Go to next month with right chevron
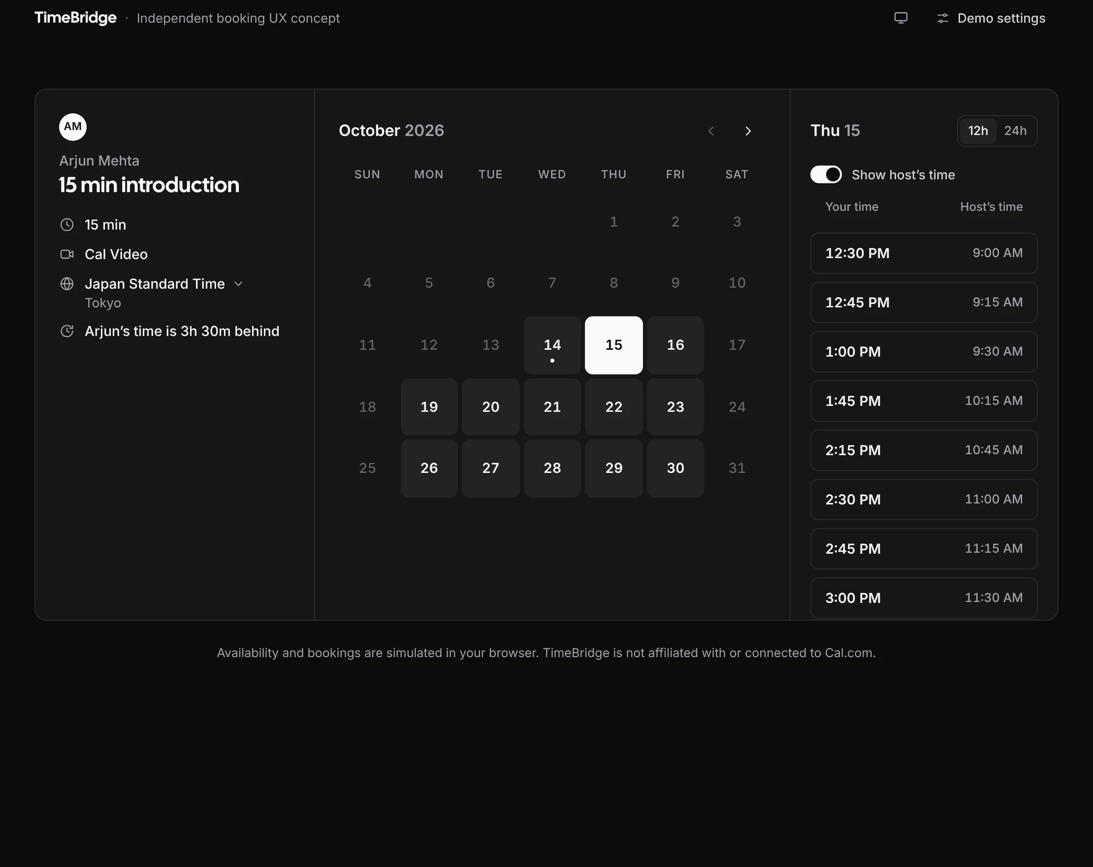Viewport: 1093px width, 867px height. 748,131
